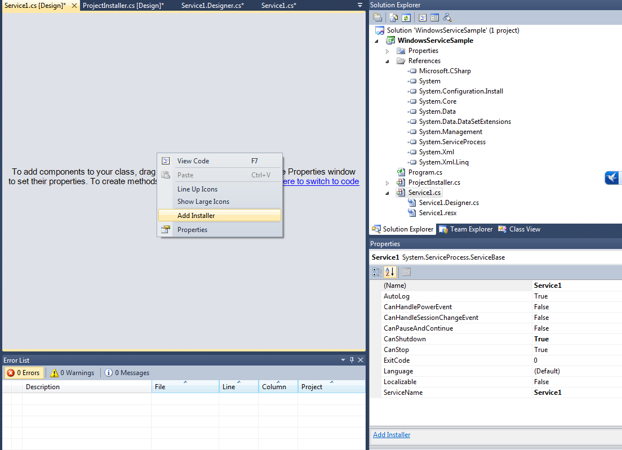The image size is (622, 450).
Task: Open Properties from Solution Explorer toolbar
Action: (x=377, y=17)
